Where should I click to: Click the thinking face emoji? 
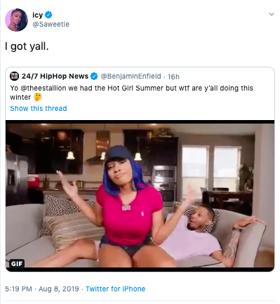pyautogui.click(x=38, y=97)
